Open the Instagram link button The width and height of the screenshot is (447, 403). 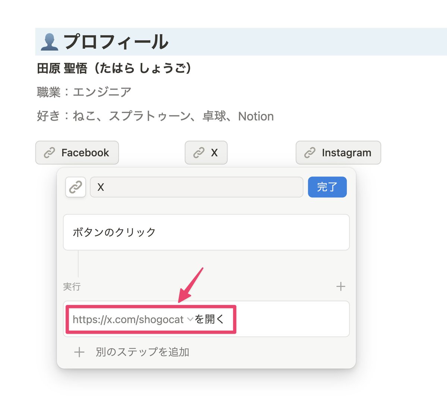(338, 153)
